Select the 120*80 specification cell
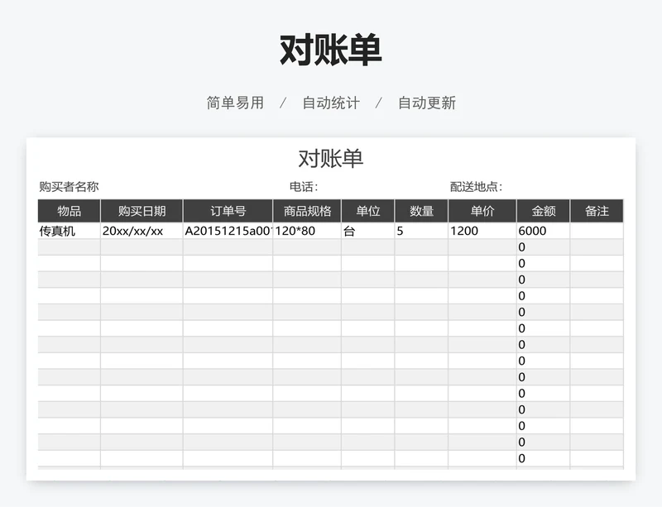Image resolution: width=662 pixels, height=507 pixels. tap(307, 231)
